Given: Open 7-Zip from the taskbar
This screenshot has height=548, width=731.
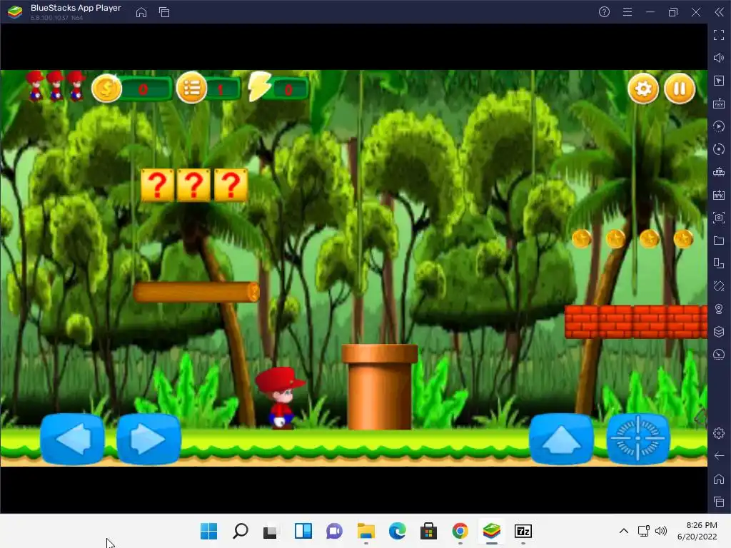Looking at the screenshot, I should (523, 531).
